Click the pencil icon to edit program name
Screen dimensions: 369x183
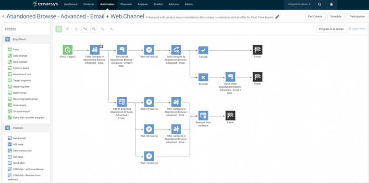point(277,17)
